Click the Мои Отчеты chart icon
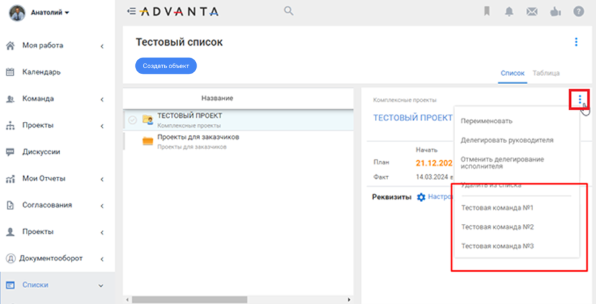596x304 pixels. click(x=11, y=179)
